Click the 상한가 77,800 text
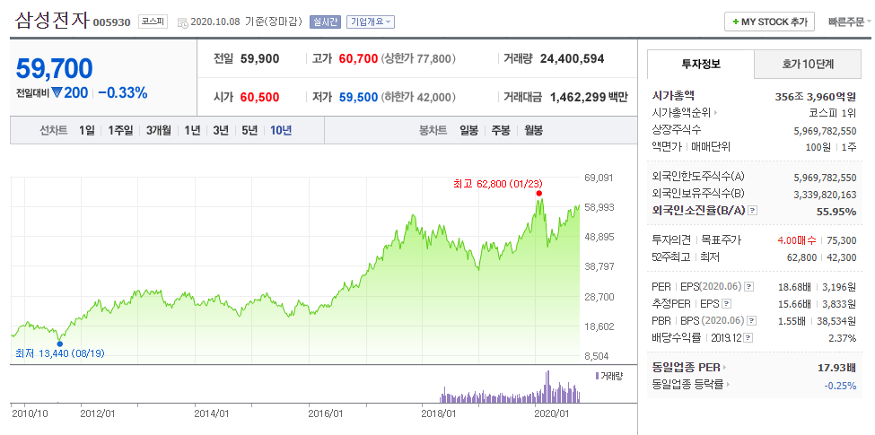 pos(418,58)
